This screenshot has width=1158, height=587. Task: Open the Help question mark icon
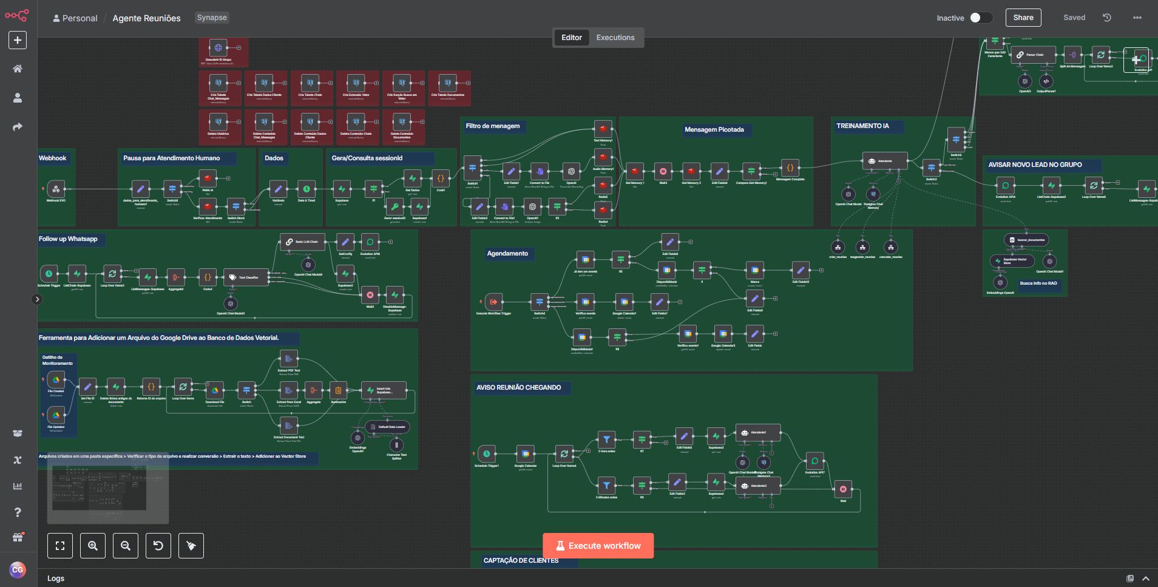18,512
